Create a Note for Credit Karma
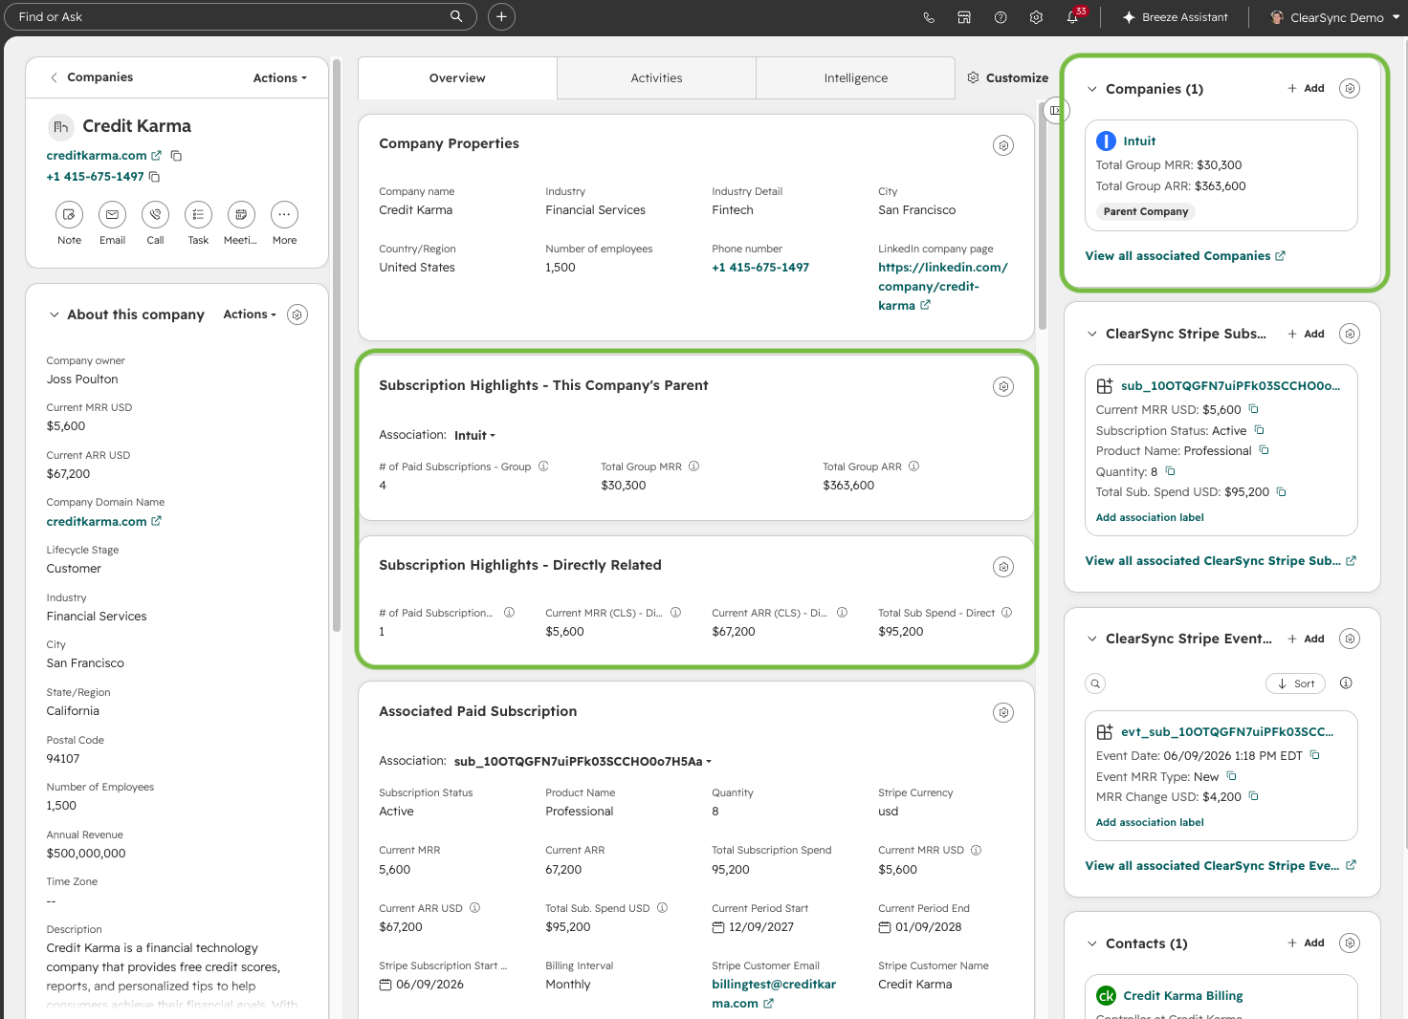The image size is (1408, 1019). [69, 215]
